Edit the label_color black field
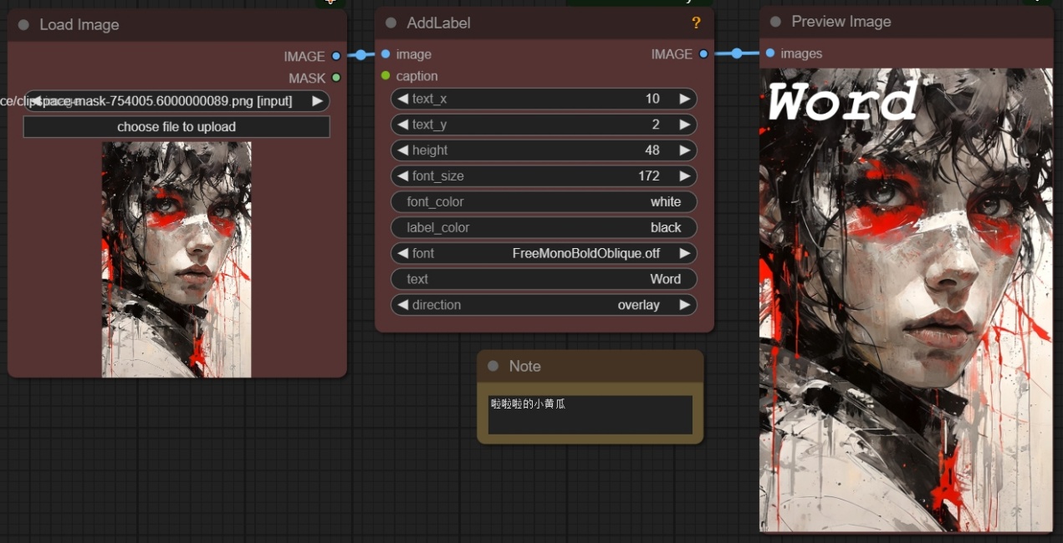This screenshot has height=543, width=1063. pos(544,228)
